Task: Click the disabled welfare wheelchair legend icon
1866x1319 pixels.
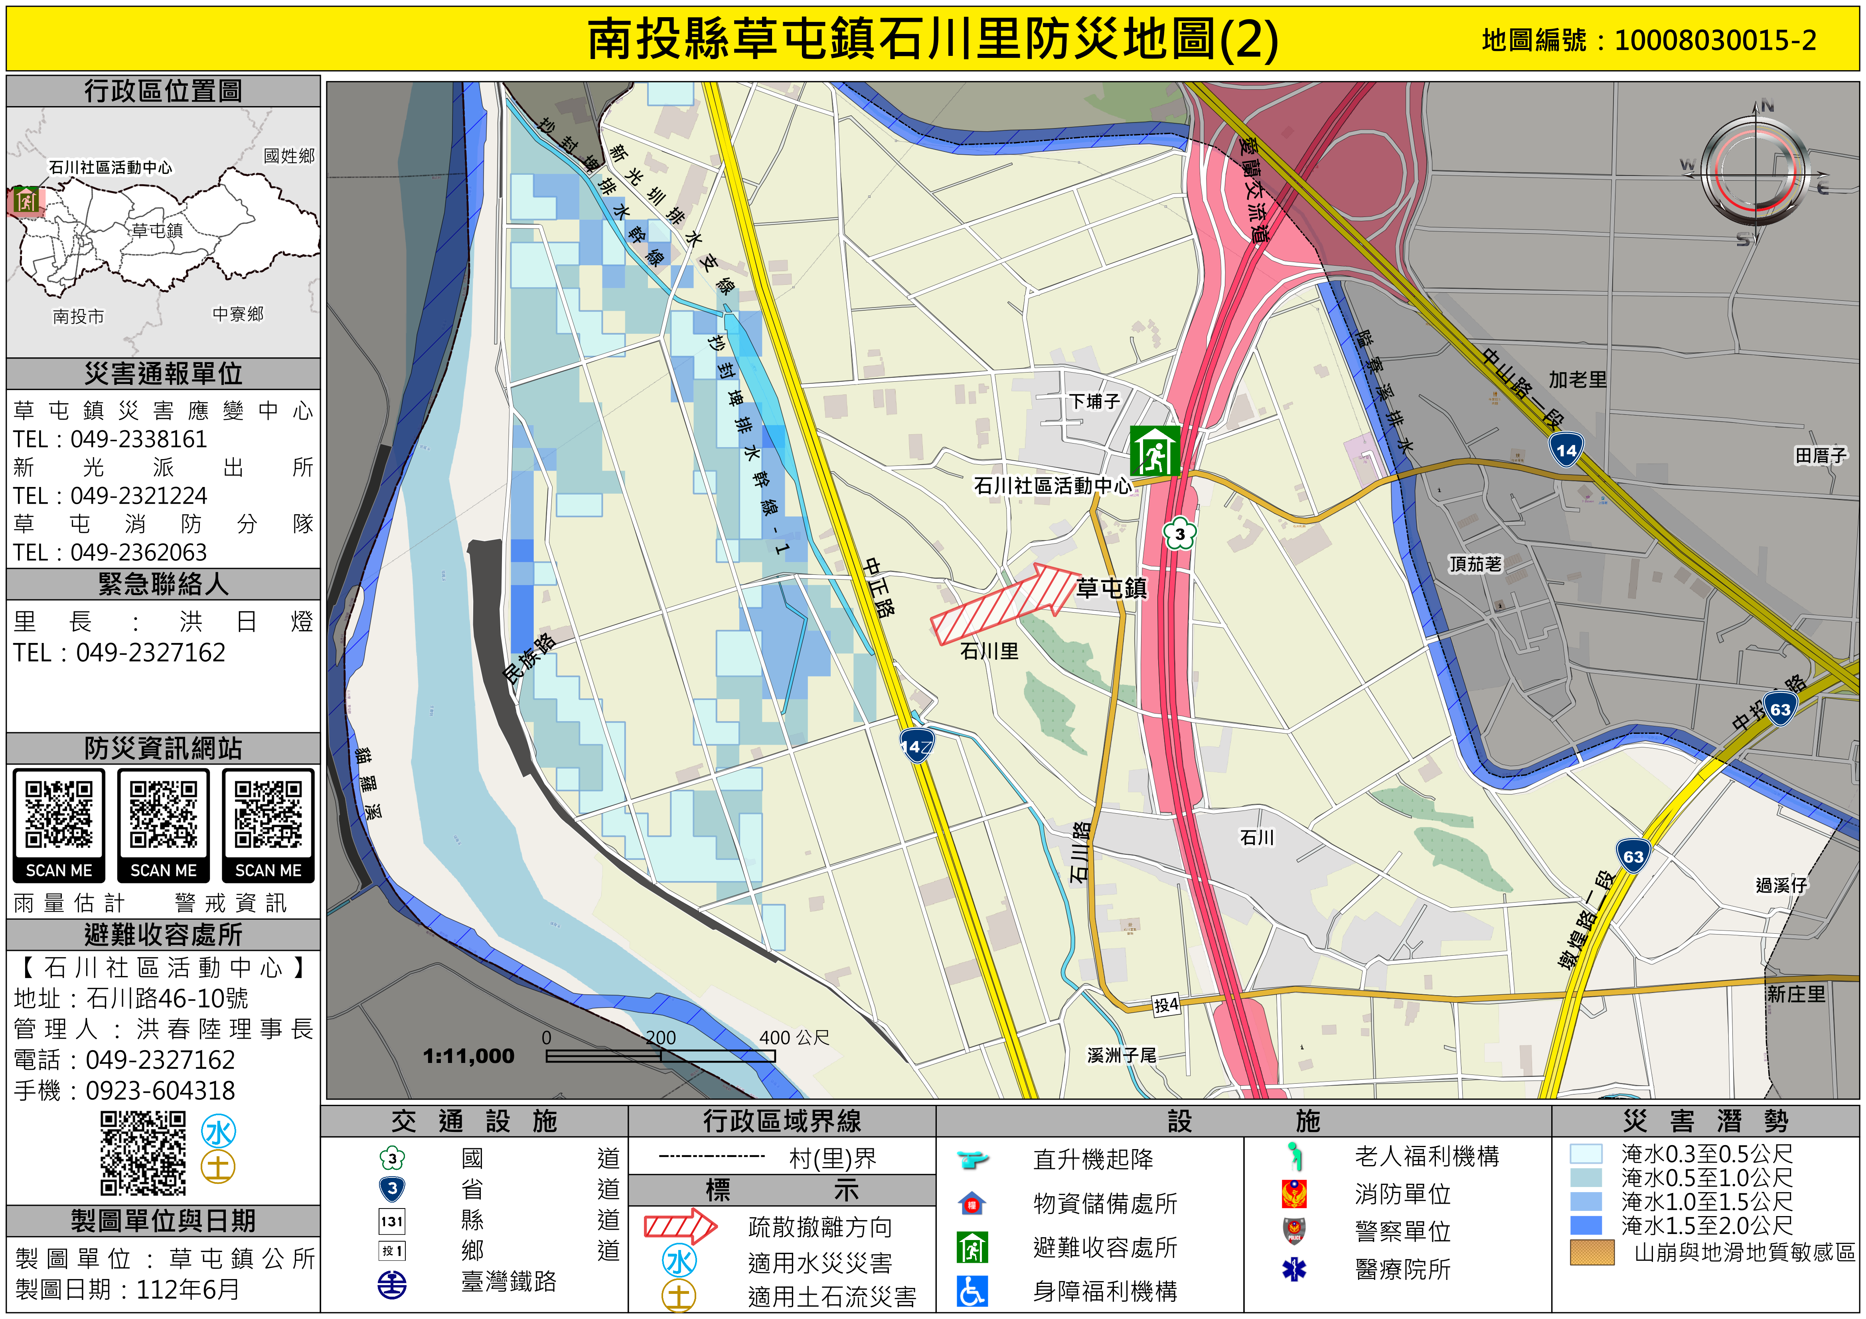Action: 972,1291
